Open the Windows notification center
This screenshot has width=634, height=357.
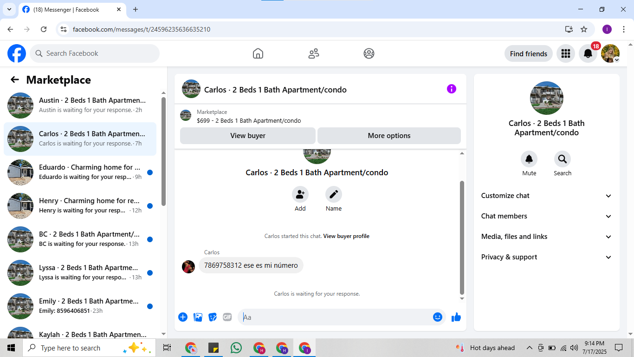(x=619, y=348)
